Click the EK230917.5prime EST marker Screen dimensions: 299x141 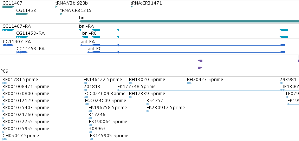pyautogui.click(x=148, y=111)
